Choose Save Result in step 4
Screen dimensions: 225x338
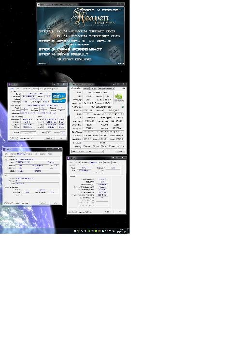pos(73,54)
